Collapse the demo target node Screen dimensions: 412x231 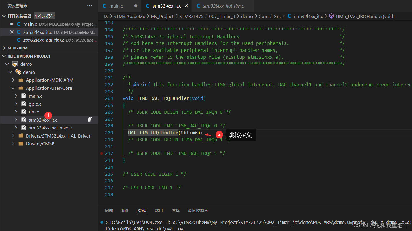point(10,72)
